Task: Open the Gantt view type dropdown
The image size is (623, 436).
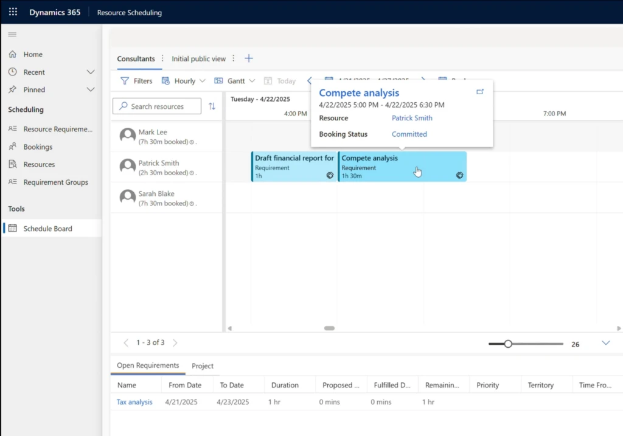Action: [x=252, y=80]
